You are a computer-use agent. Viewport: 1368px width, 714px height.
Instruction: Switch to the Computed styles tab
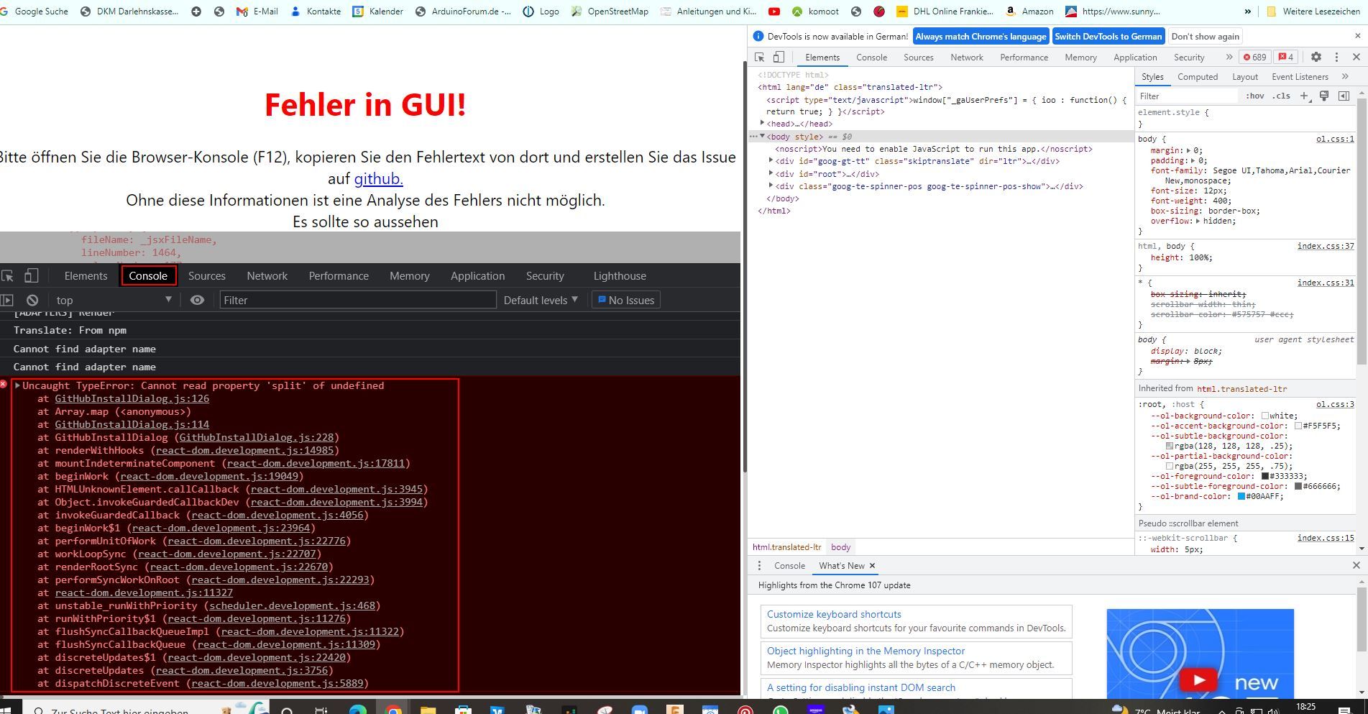click(x=1198, y=77)
